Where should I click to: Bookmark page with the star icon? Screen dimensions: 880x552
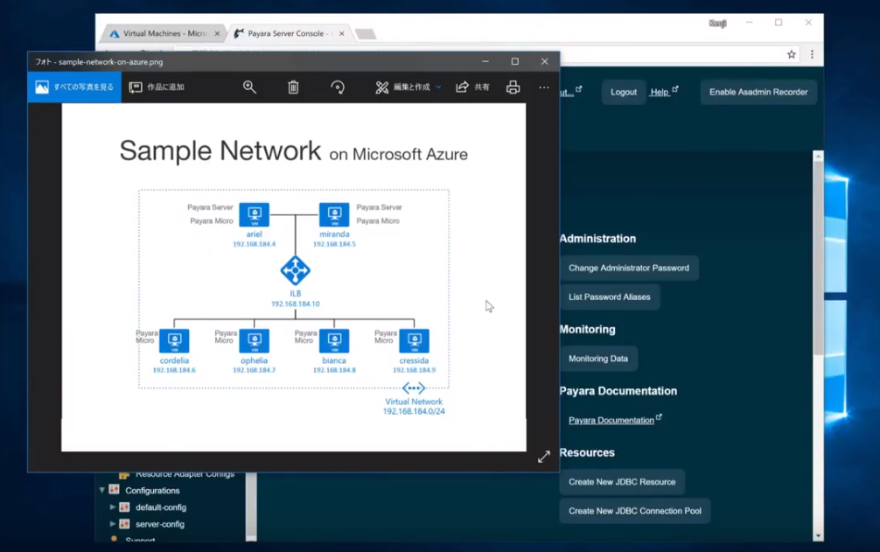791,54
